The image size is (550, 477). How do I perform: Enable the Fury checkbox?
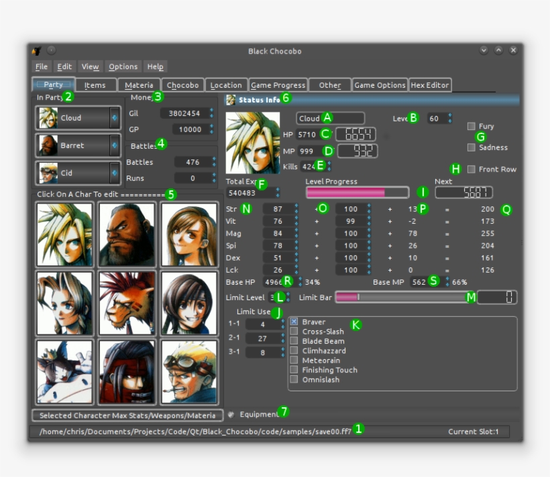point(472,126)
